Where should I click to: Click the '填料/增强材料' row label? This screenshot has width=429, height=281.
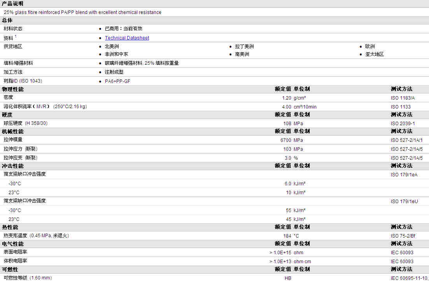[x=18, y=63]
